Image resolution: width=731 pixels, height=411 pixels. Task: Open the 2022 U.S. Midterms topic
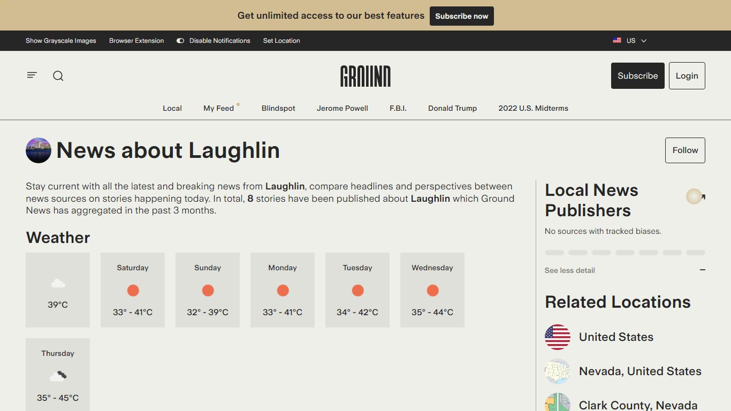tap(534, 108)
